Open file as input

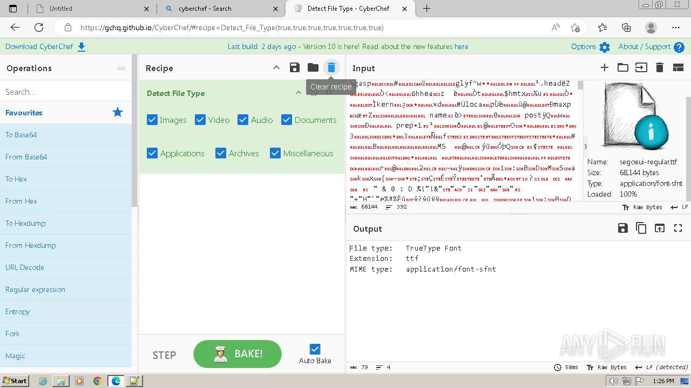(x=641, y=67)
